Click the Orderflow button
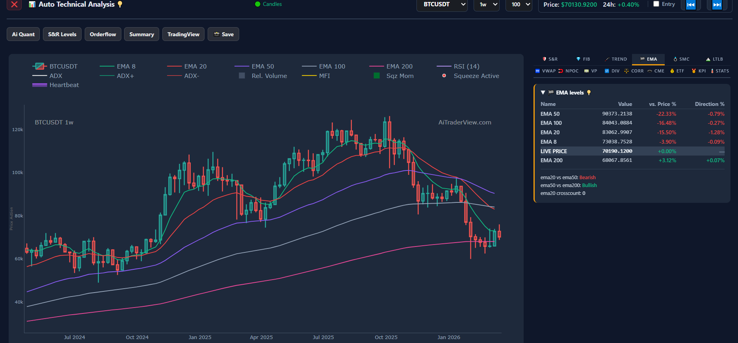Image resolution: width=738 pixels, height=343 pixels. point(103,34)
